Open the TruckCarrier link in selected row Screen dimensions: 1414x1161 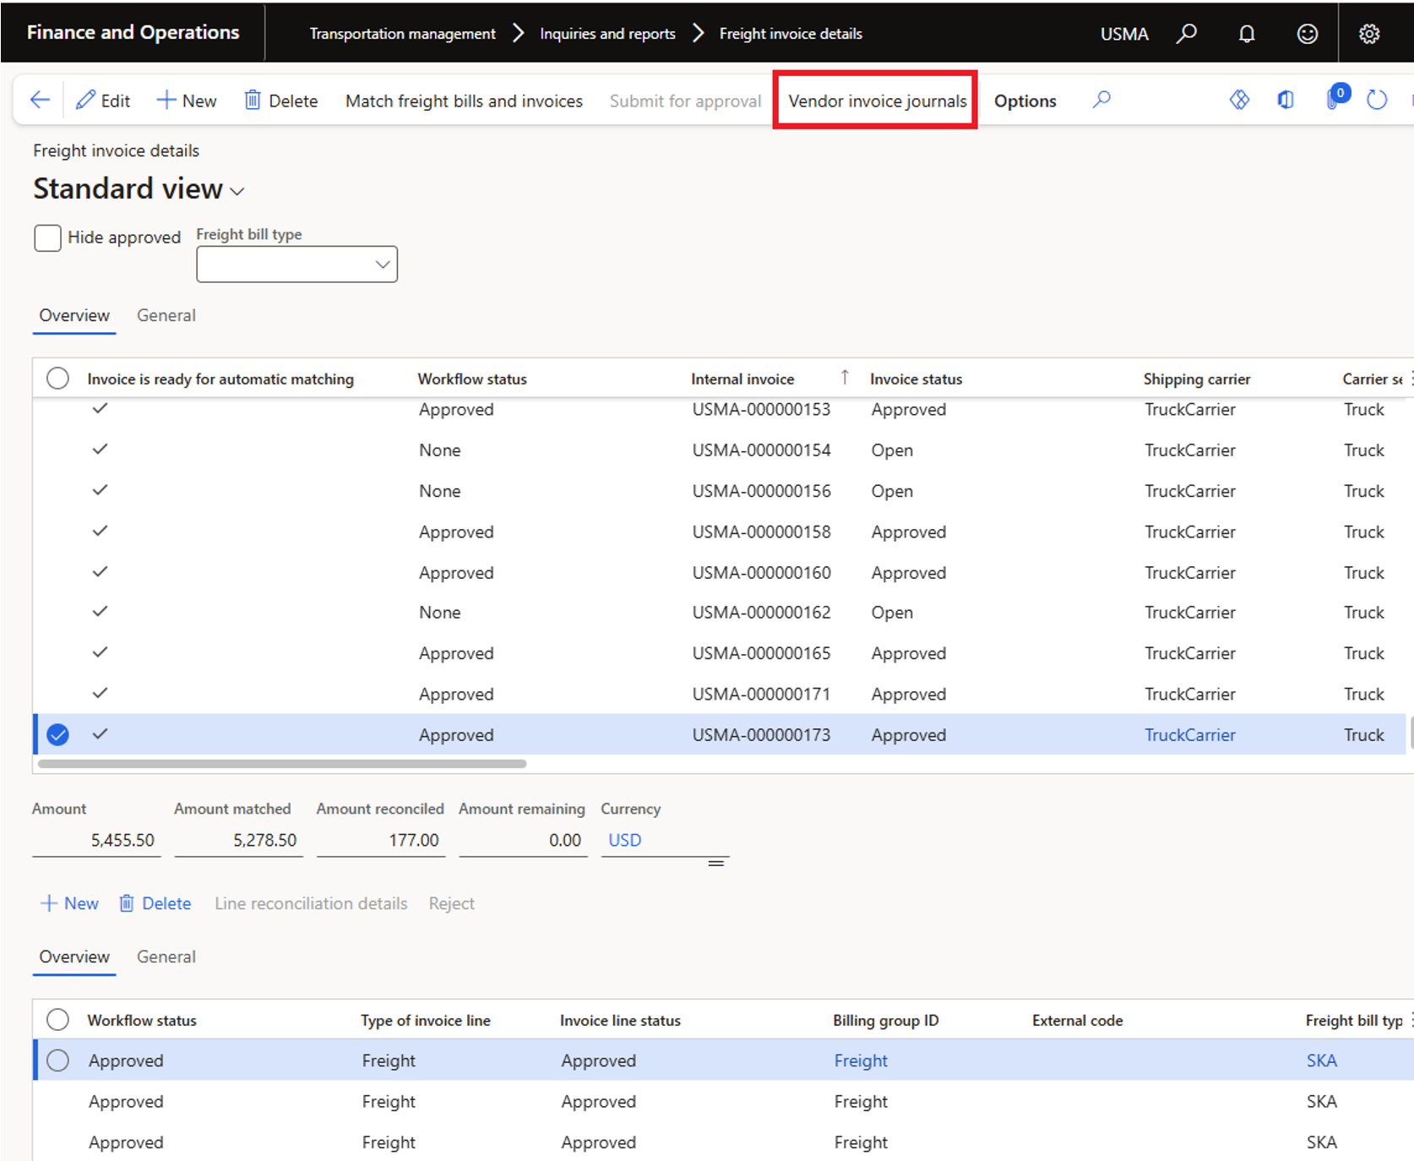(1189, 734)
